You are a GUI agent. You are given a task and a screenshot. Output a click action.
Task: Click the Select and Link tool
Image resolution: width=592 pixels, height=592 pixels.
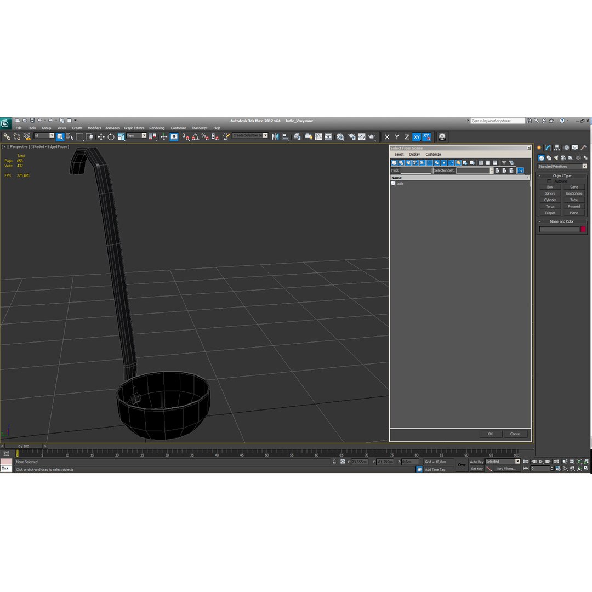pos(7,136)
